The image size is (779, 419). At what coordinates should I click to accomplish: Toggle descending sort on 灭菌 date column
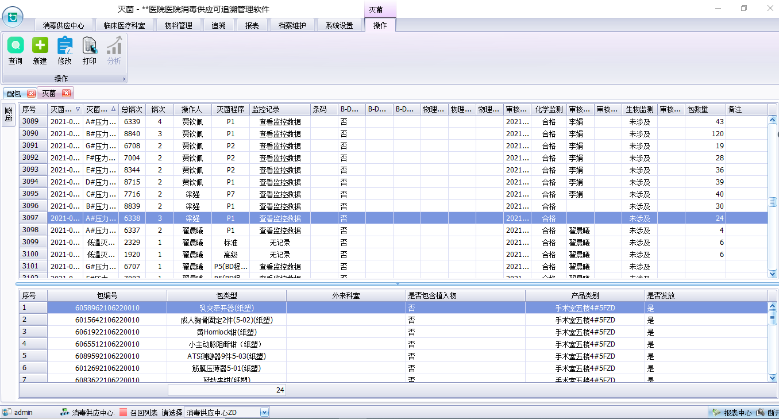[x=78, y=109]
